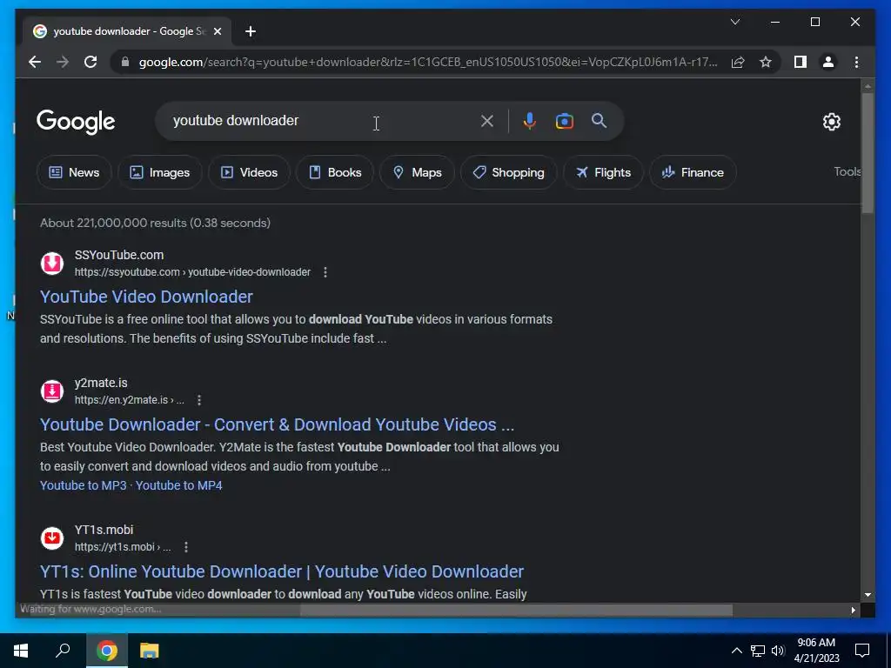Open a new tab with the plus button
891x668 pixels.
click(x=251, y=31)
